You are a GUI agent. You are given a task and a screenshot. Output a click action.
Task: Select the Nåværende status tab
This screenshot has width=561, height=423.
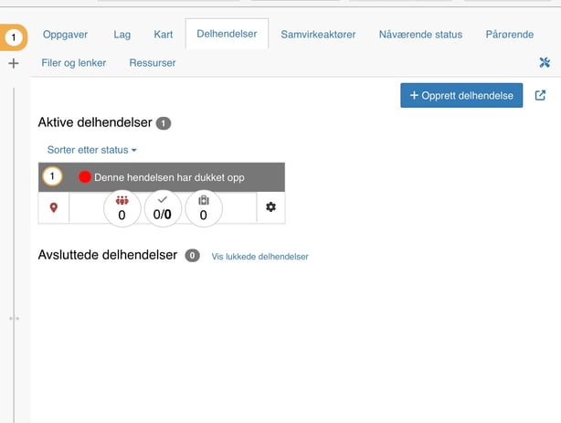[x=420, y=35]
